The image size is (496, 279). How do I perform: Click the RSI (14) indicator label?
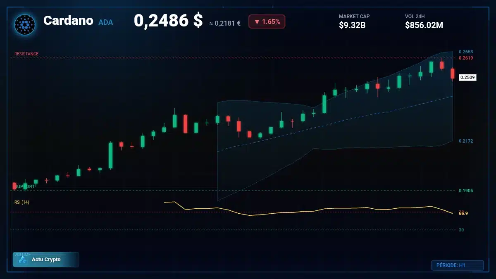click(x=22, y=202)
